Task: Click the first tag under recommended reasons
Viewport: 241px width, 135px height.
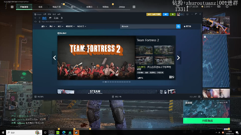Action: click(140, 73)
